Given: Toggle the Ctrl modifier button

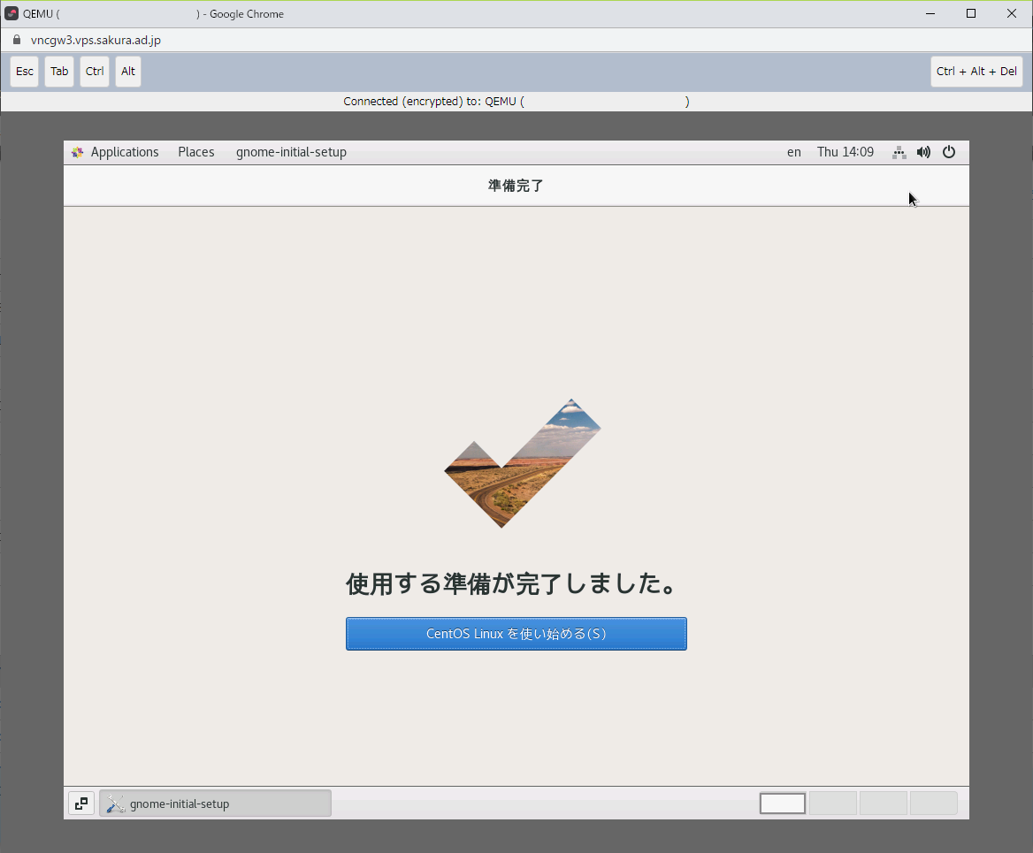Looking at the screenshot, I should [95, 72].
